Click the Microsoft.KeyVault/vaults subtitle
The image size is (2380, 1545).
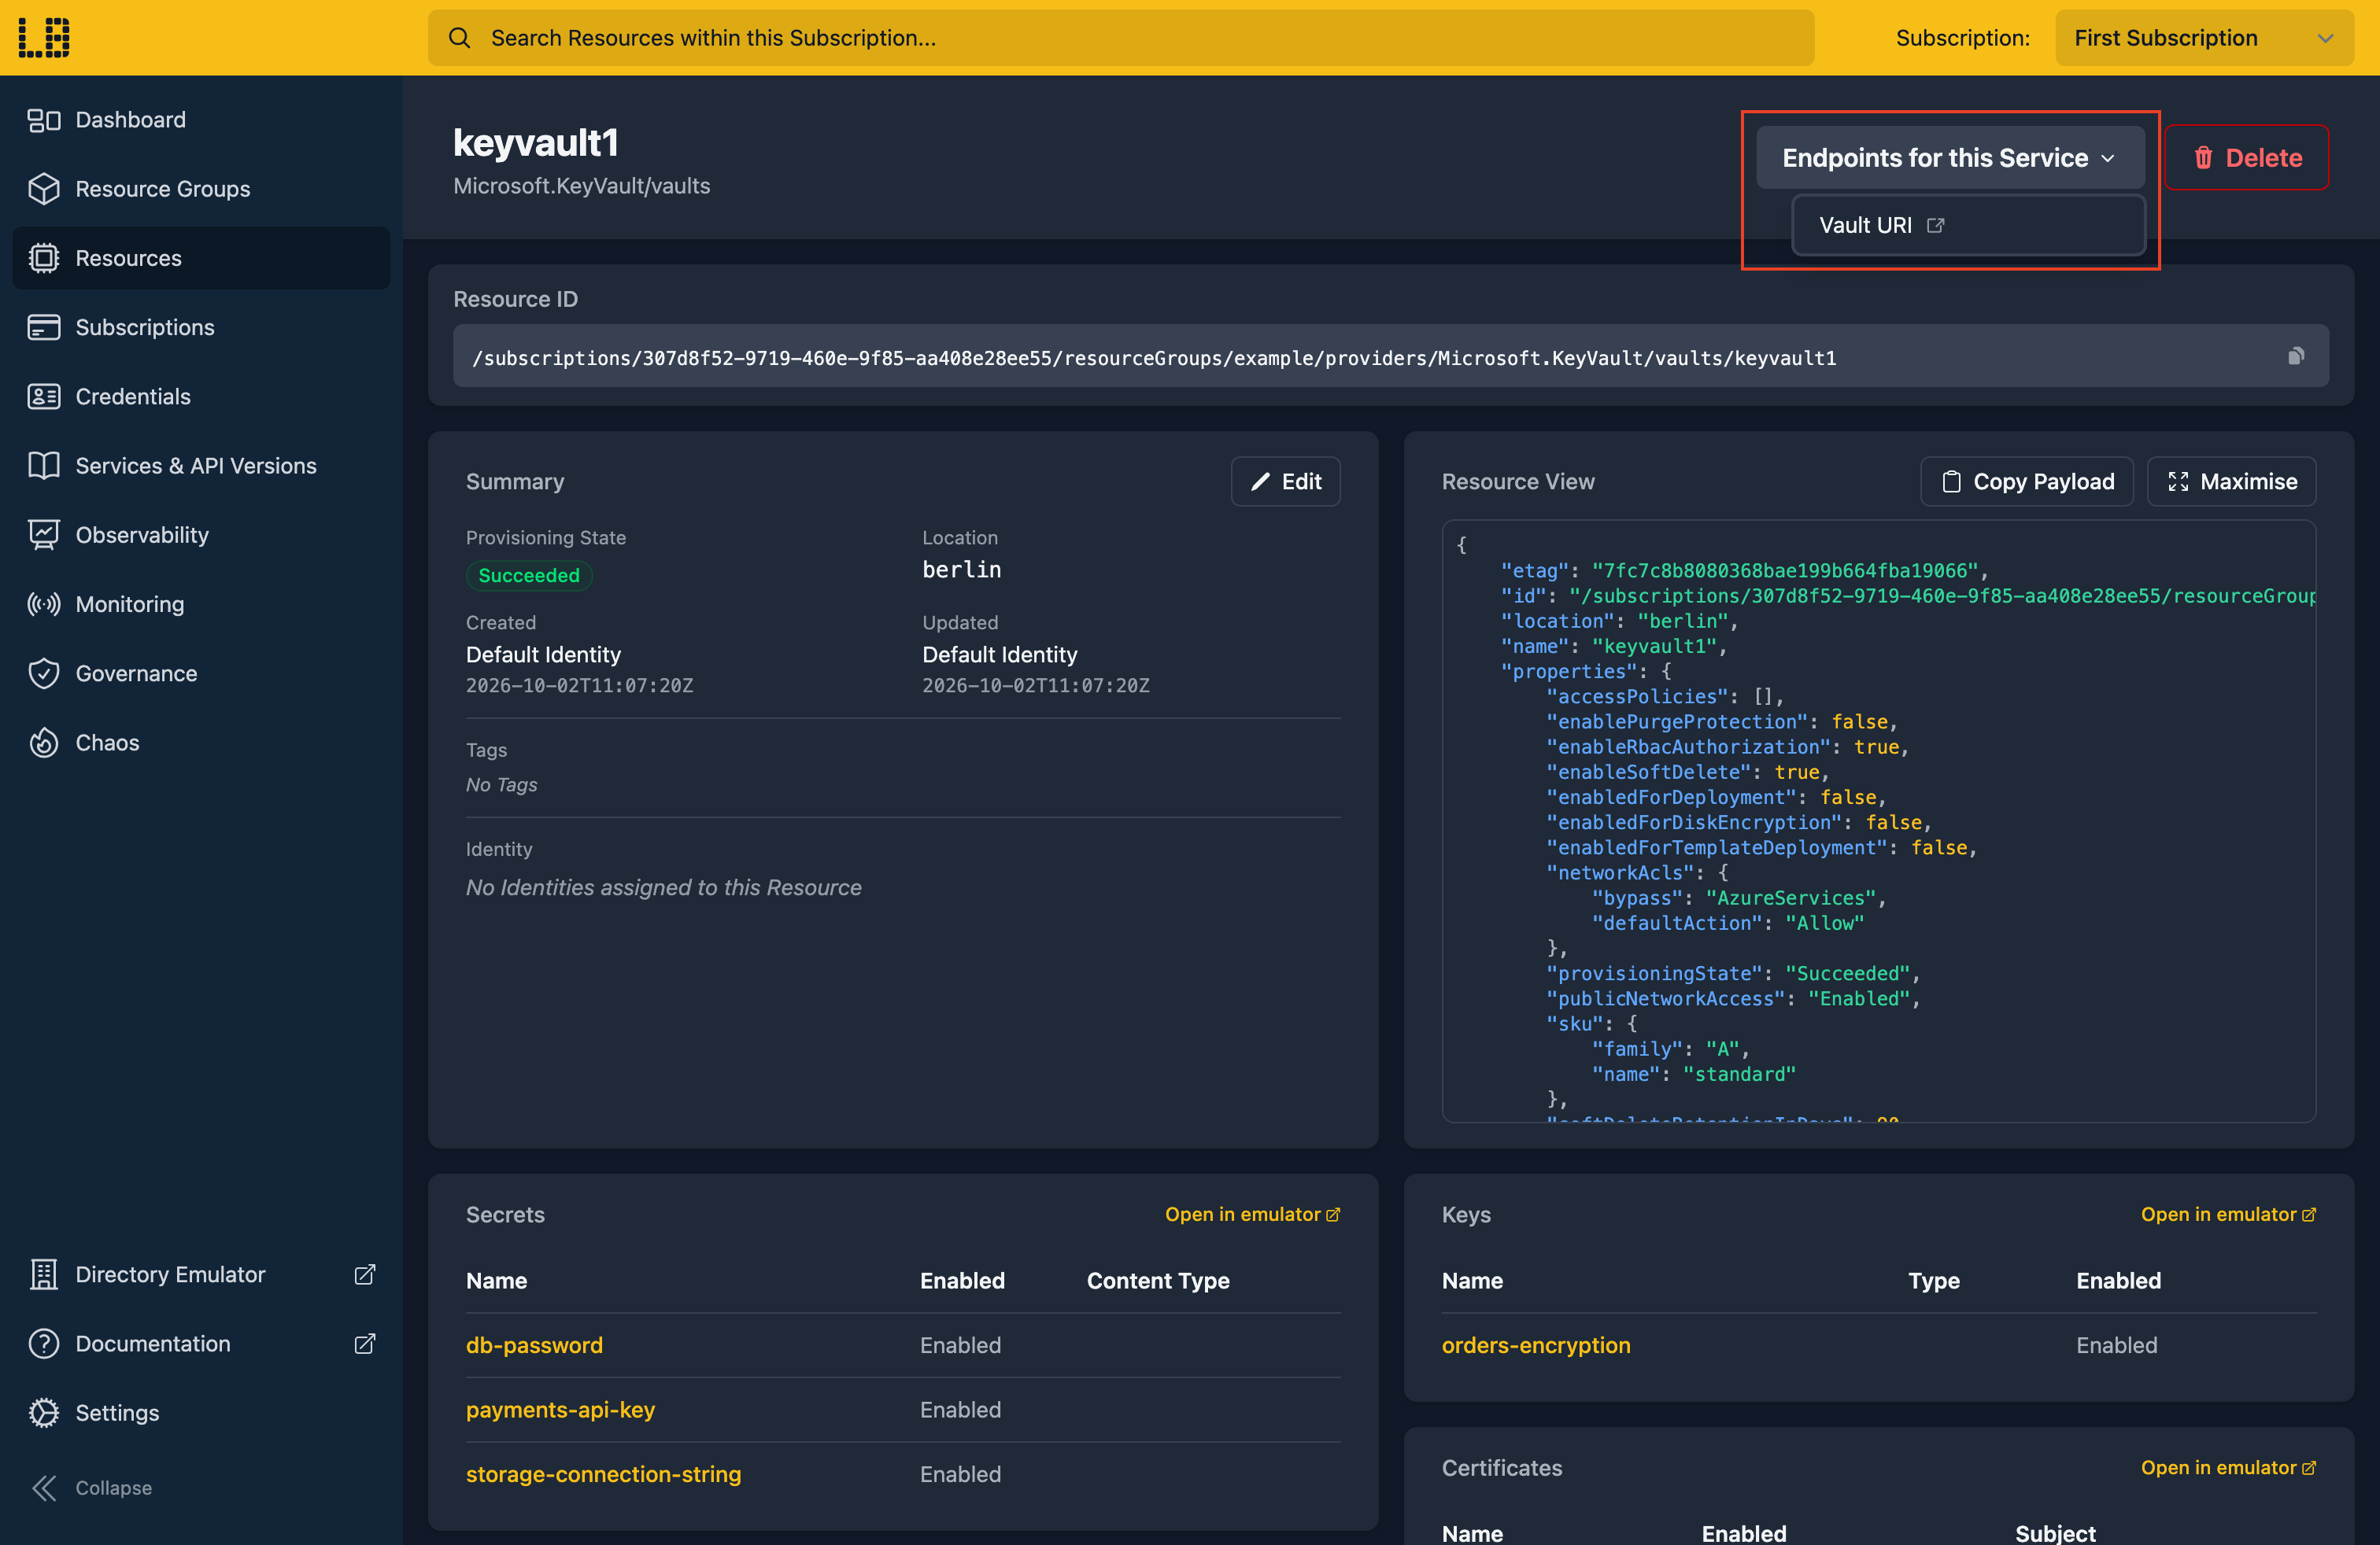click(581, 186)
